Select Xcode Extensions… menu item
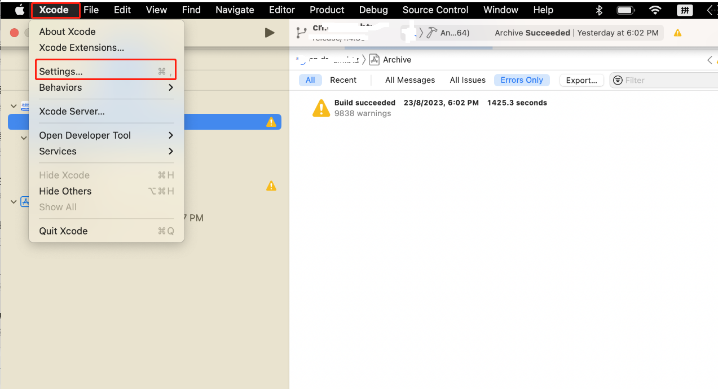This screenshot has width=718, height=389. [106, 47]
